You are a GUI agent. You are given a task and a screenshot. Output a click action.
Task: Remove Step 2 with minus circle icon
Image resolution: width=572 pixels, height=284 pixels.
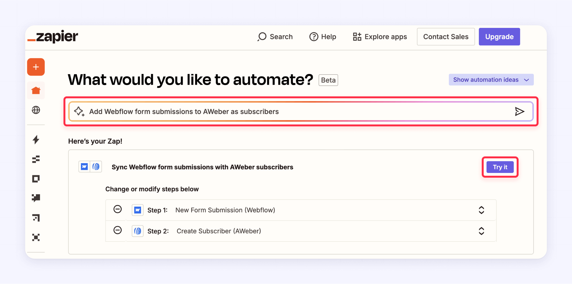point(118,230)
